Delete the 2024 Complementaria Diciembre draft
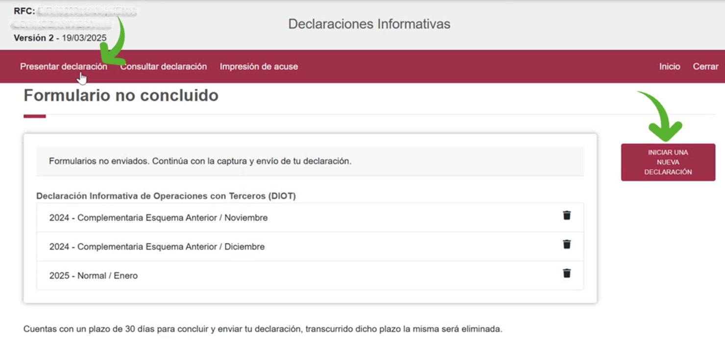This screenshot has height=345, width=725. pyautogui.click(x=567, y=244)
